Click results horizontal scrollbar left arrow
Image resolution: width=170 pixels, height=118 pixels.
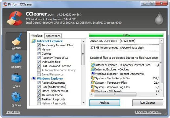click(x=91, y=94)
